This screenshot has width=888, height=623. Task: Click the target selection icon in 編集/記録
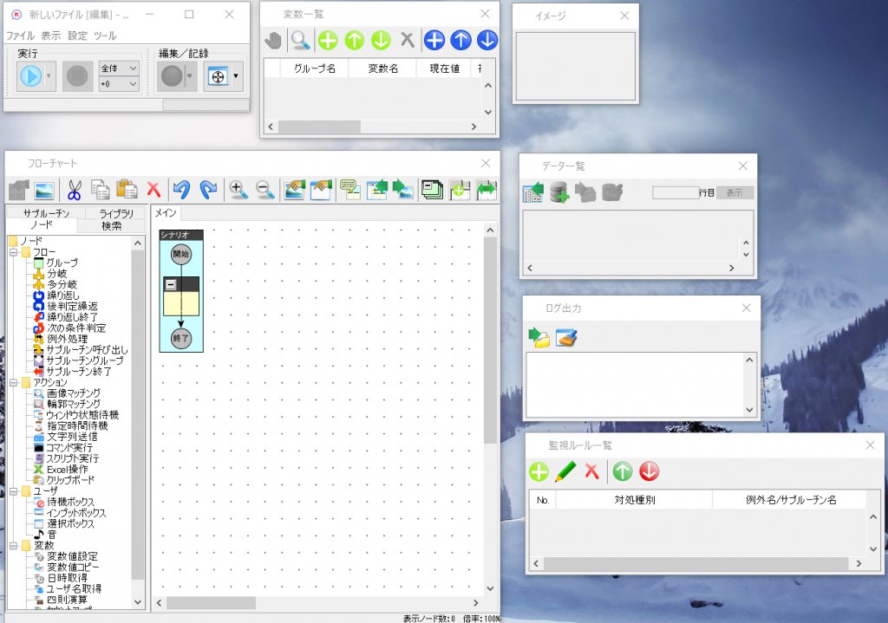(x=218, y=76)
